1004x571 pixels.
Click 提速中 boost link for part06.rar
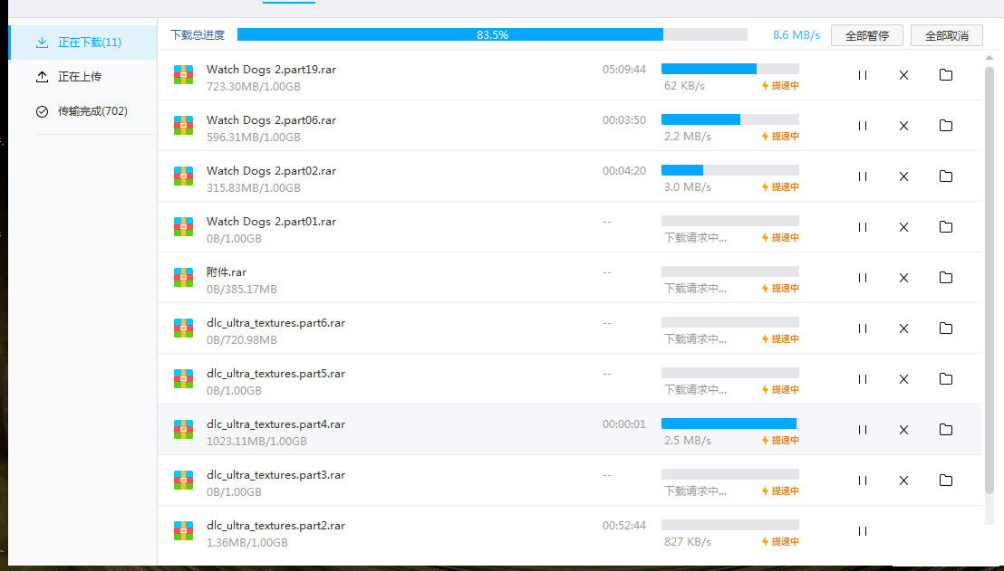(x=780, y=137)
